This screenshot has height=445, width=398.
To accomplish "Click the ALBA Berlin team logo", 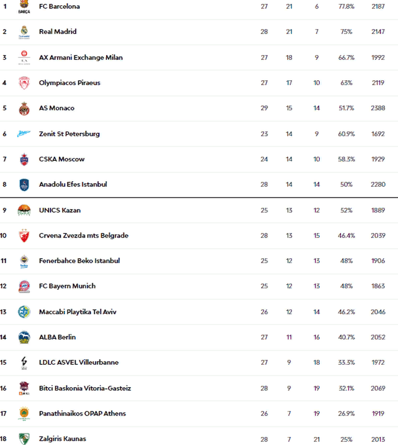I will click(x=24, y=337).
